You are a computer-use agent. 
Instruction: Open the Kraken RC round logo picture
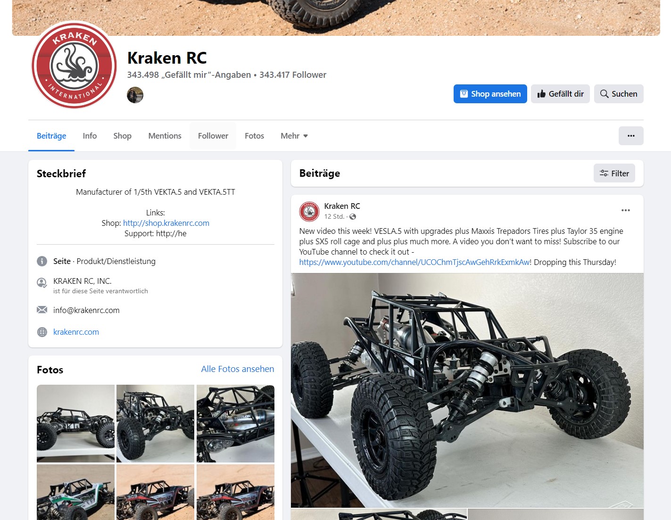pos(74,65)
